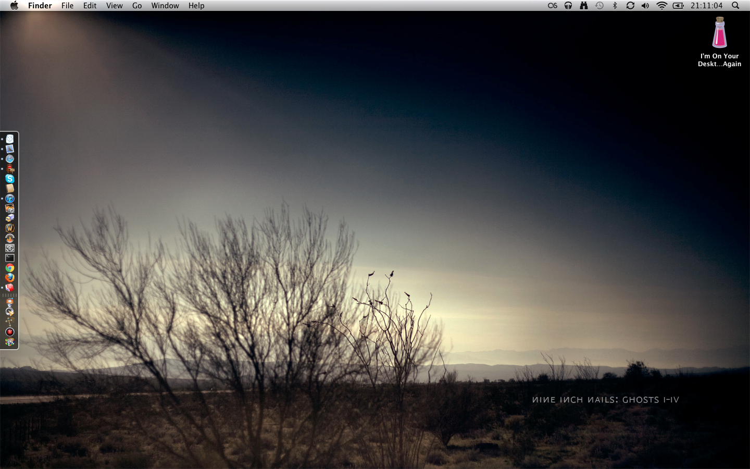Open the View menu
Screen dimensions: 750x469
tap(114, 6)
